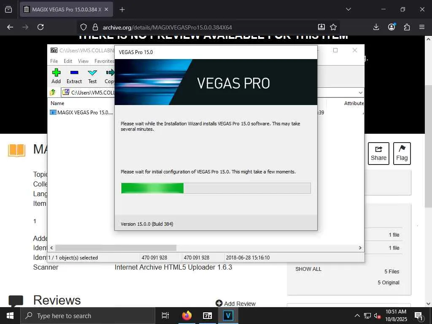This screenshot has height=324, width=432.
Task: Show hidden system tray icons
Action: click(357, 316)
